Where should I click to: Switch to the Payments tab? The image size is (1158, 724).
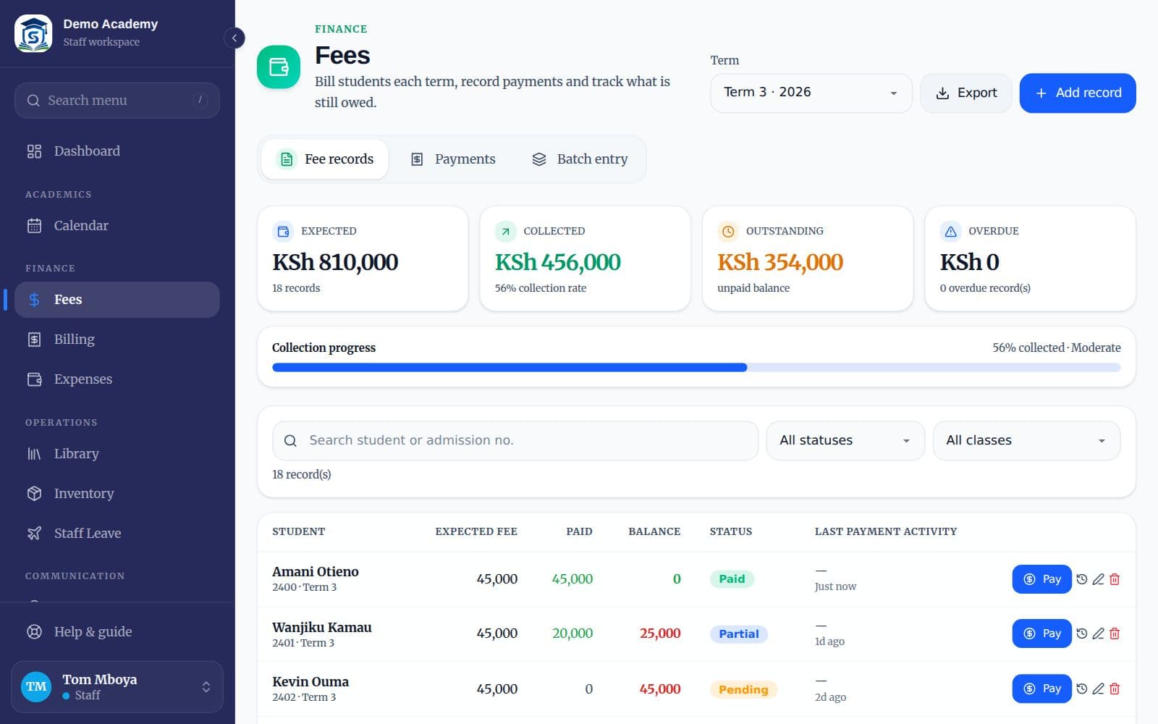pyautogui.click(x=453, y=159)
